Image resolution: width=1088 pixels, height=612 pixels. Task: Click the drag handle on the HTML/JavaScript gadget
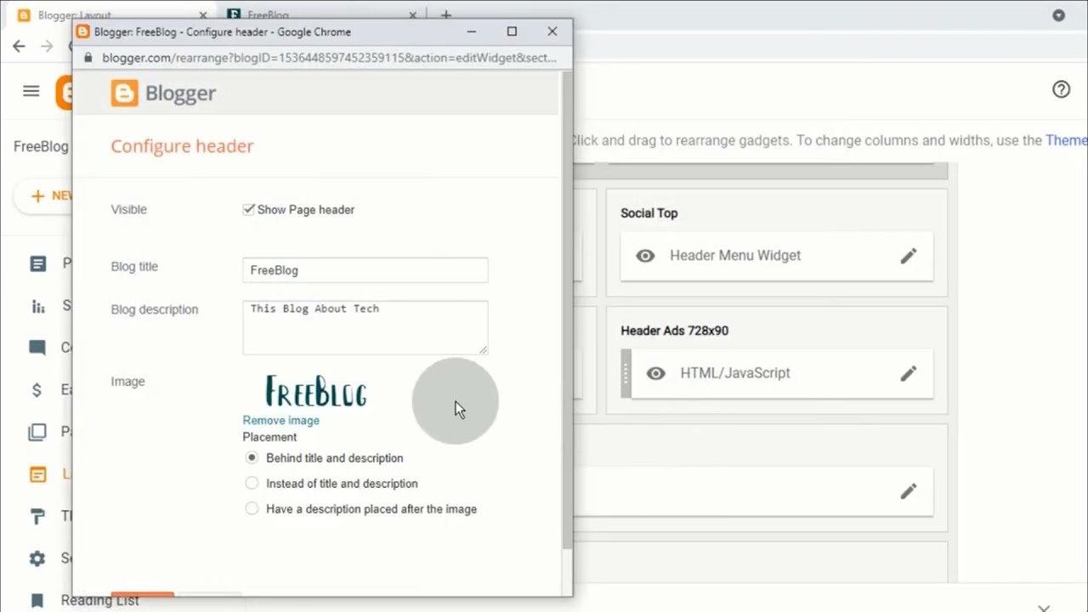(626, 373)
